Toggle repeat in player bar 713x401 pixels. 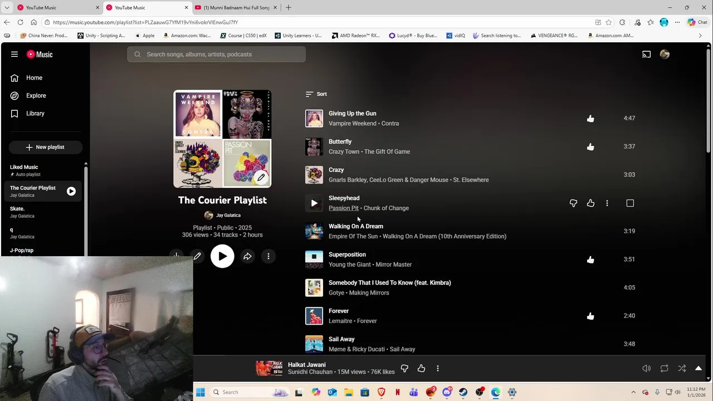[x=664, y=368]
